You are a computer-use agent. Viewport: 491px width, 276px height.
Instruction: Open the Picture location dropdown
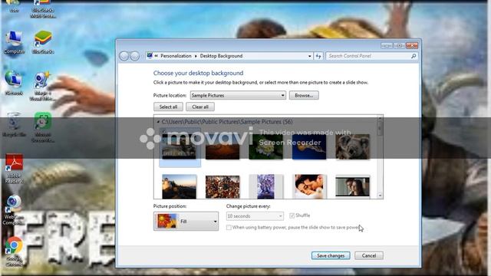pos(282,95)
